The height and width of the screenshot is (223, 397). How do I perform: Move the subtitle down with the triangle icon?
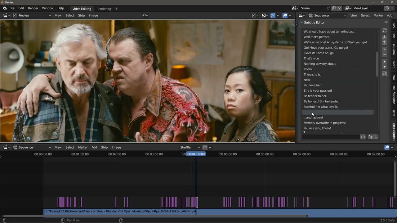385,67
